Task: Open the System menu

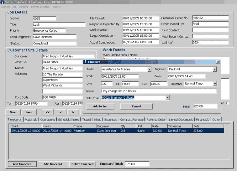Action: click(5, 7)
